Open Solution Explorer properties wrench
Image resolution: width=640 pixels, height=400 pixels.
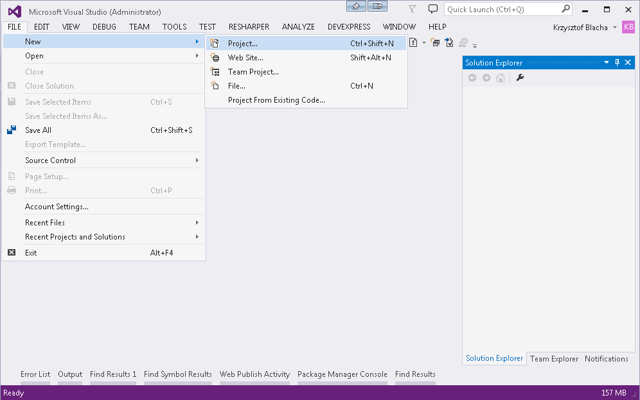click(x=520, y=78)
